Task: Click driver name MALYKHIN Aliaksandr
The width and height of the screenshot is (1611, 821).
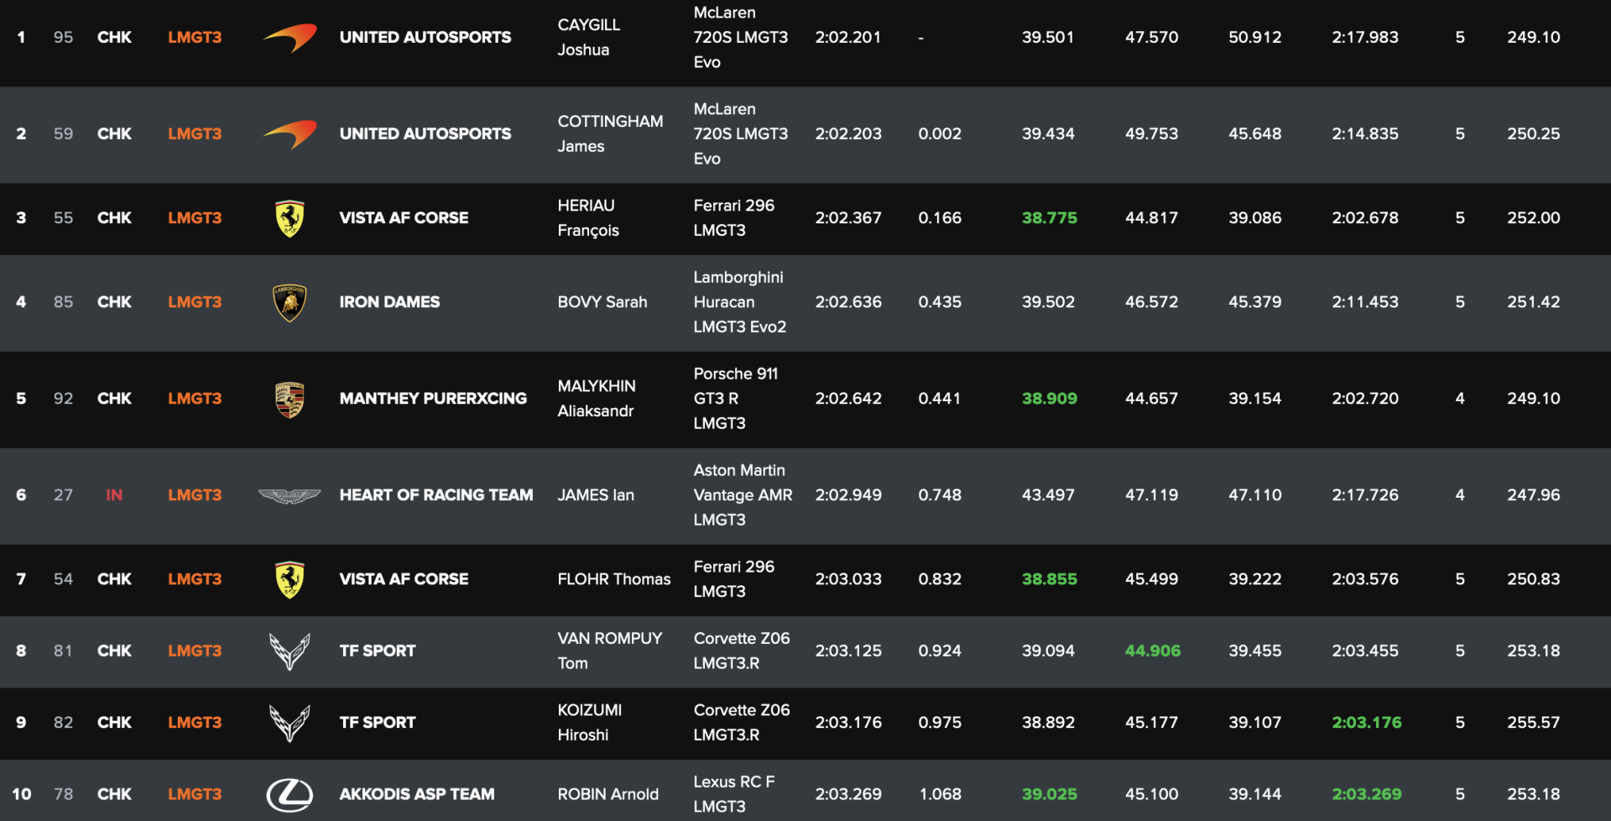Action: pos(597,399)
